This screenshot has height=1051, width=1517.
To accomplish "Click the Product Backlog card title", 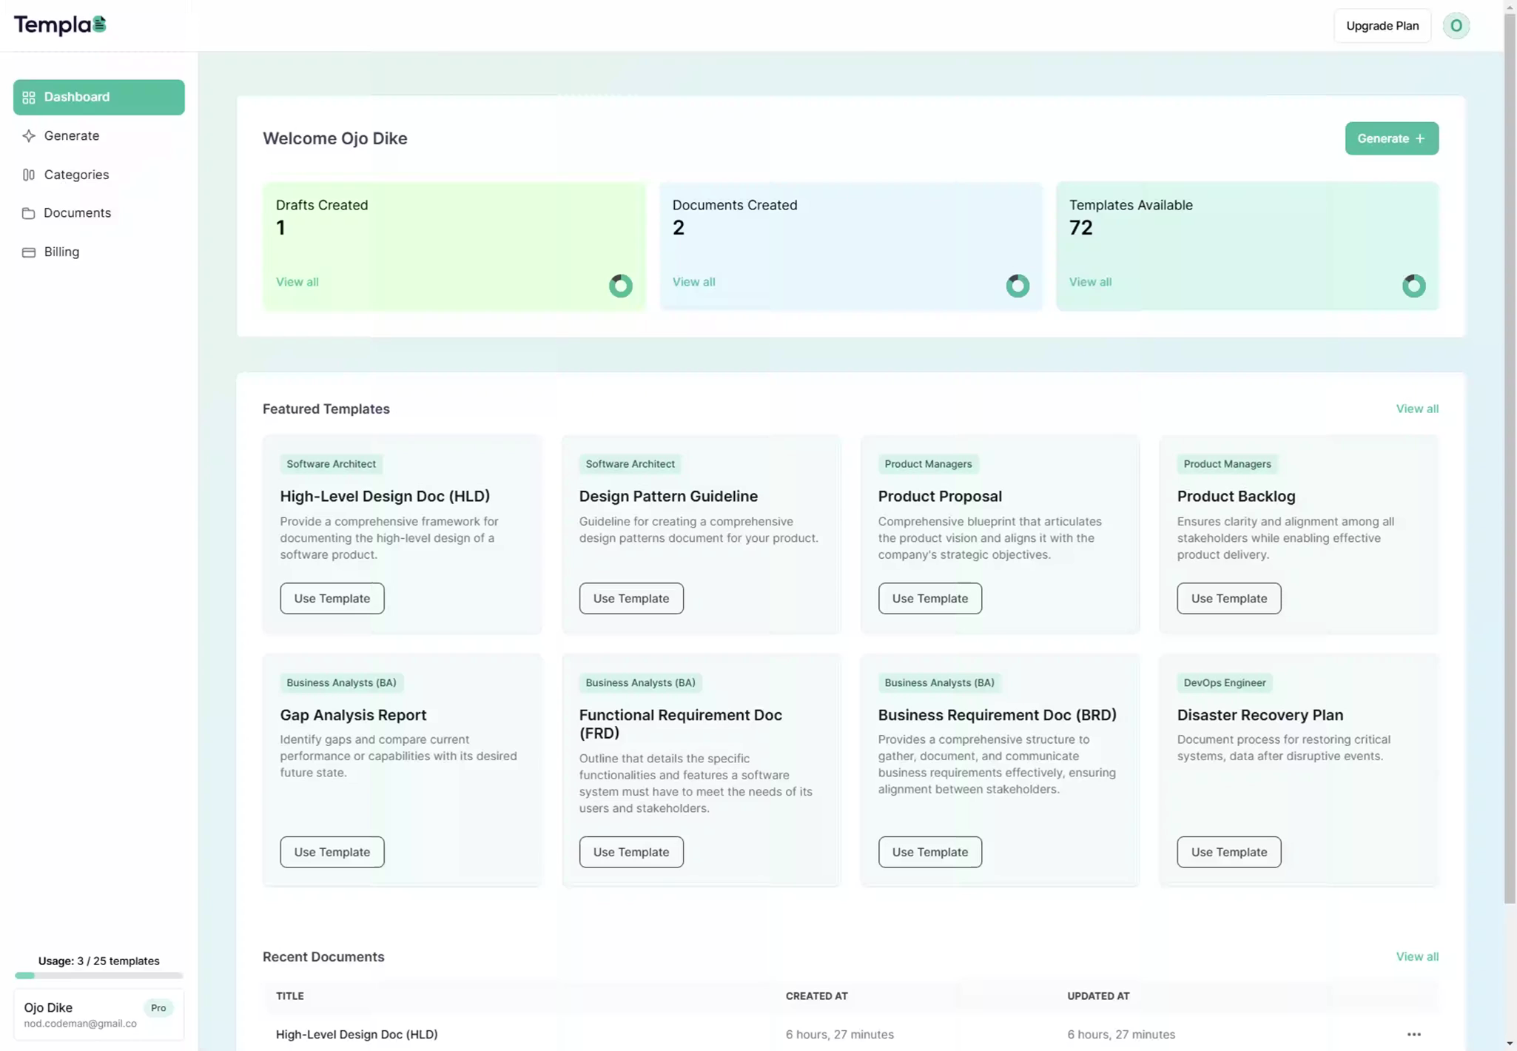I will (x=1236, y=496).
